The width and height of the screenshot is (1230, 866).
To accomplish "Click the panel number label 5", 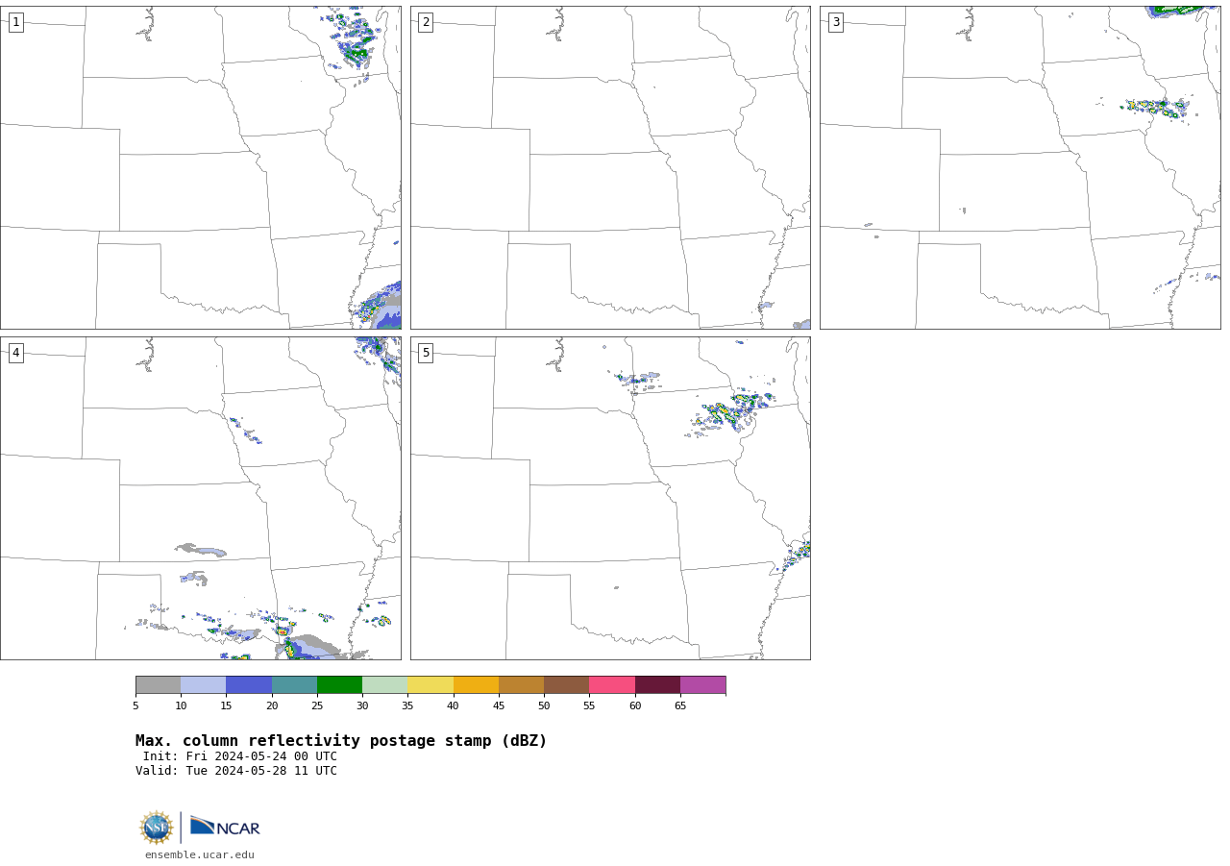I will (x=426, y=353).
